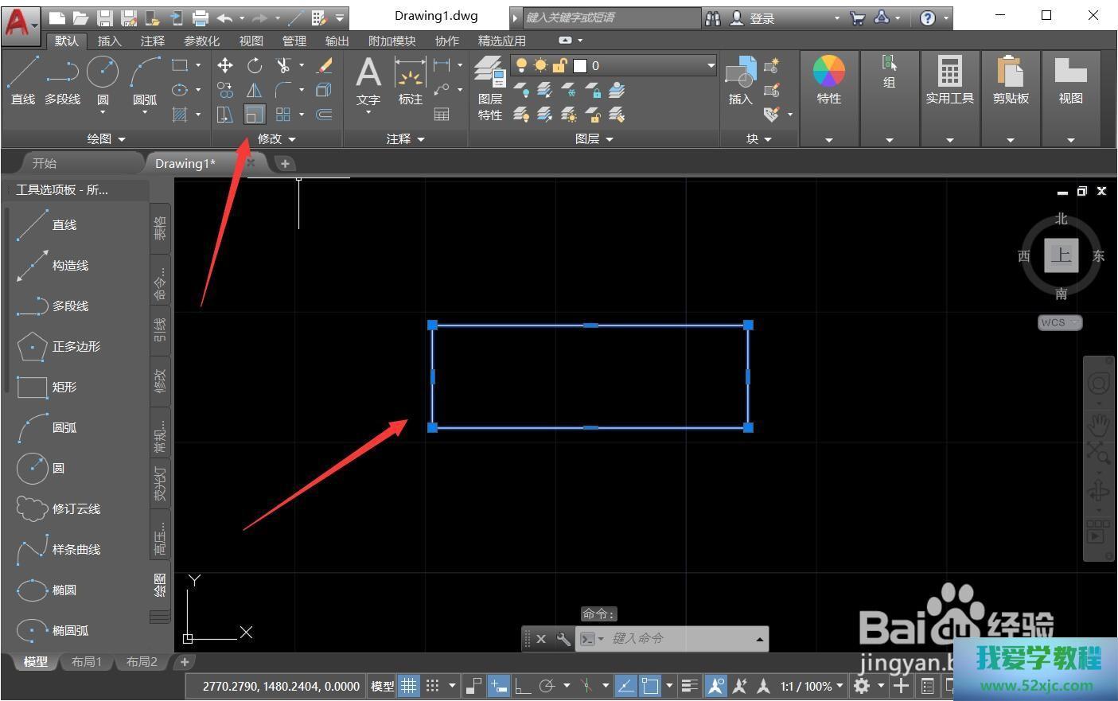Open the 特性 color wheel properties panel

[828, 80]
